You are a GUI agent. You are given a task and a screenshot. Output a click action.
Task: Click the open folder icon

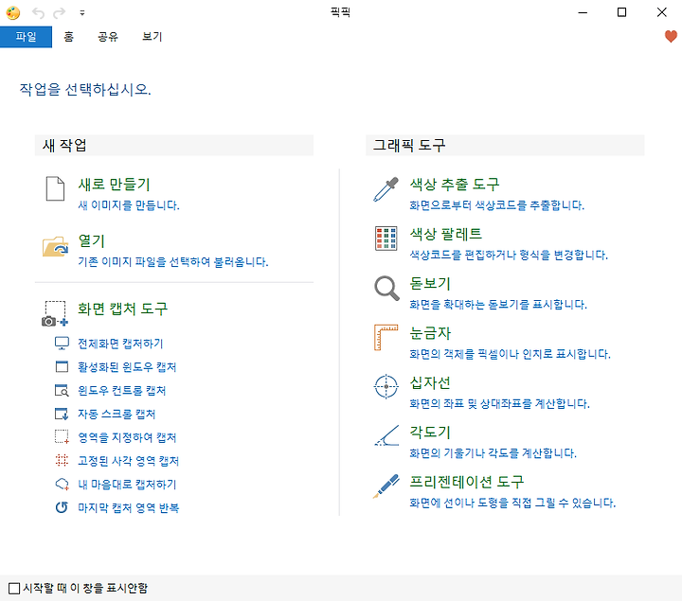(55, 247)
